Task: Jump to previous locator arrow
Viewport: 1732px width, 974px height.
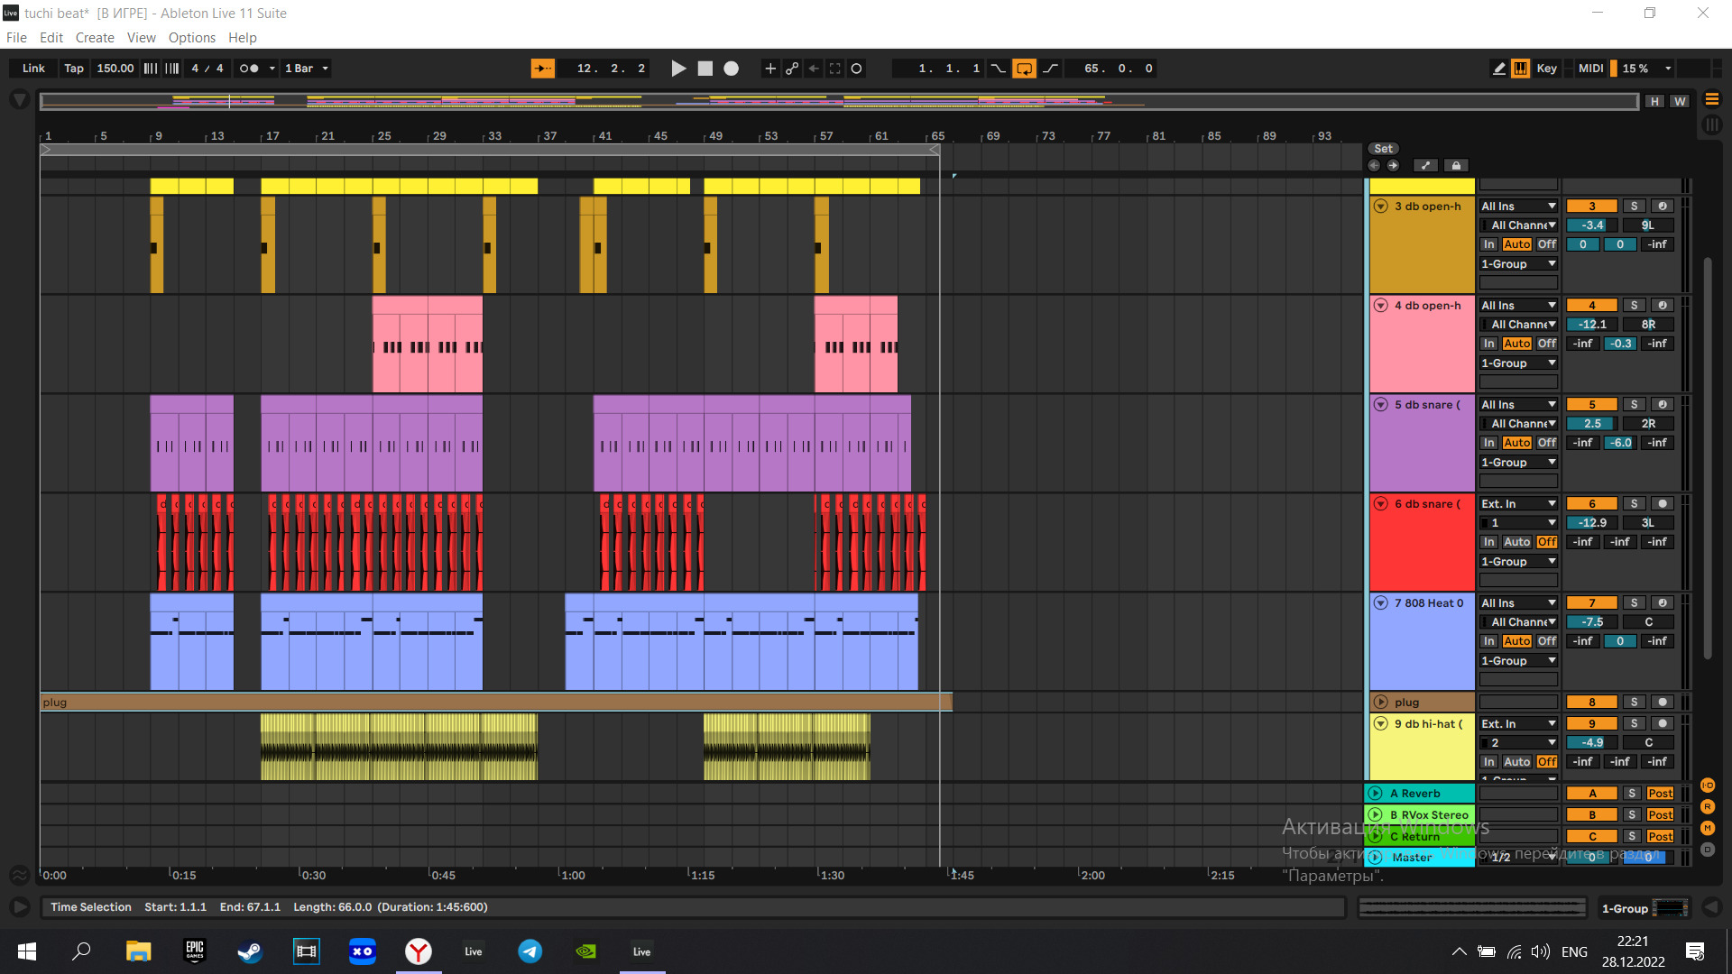Action: pos(1374,166)
